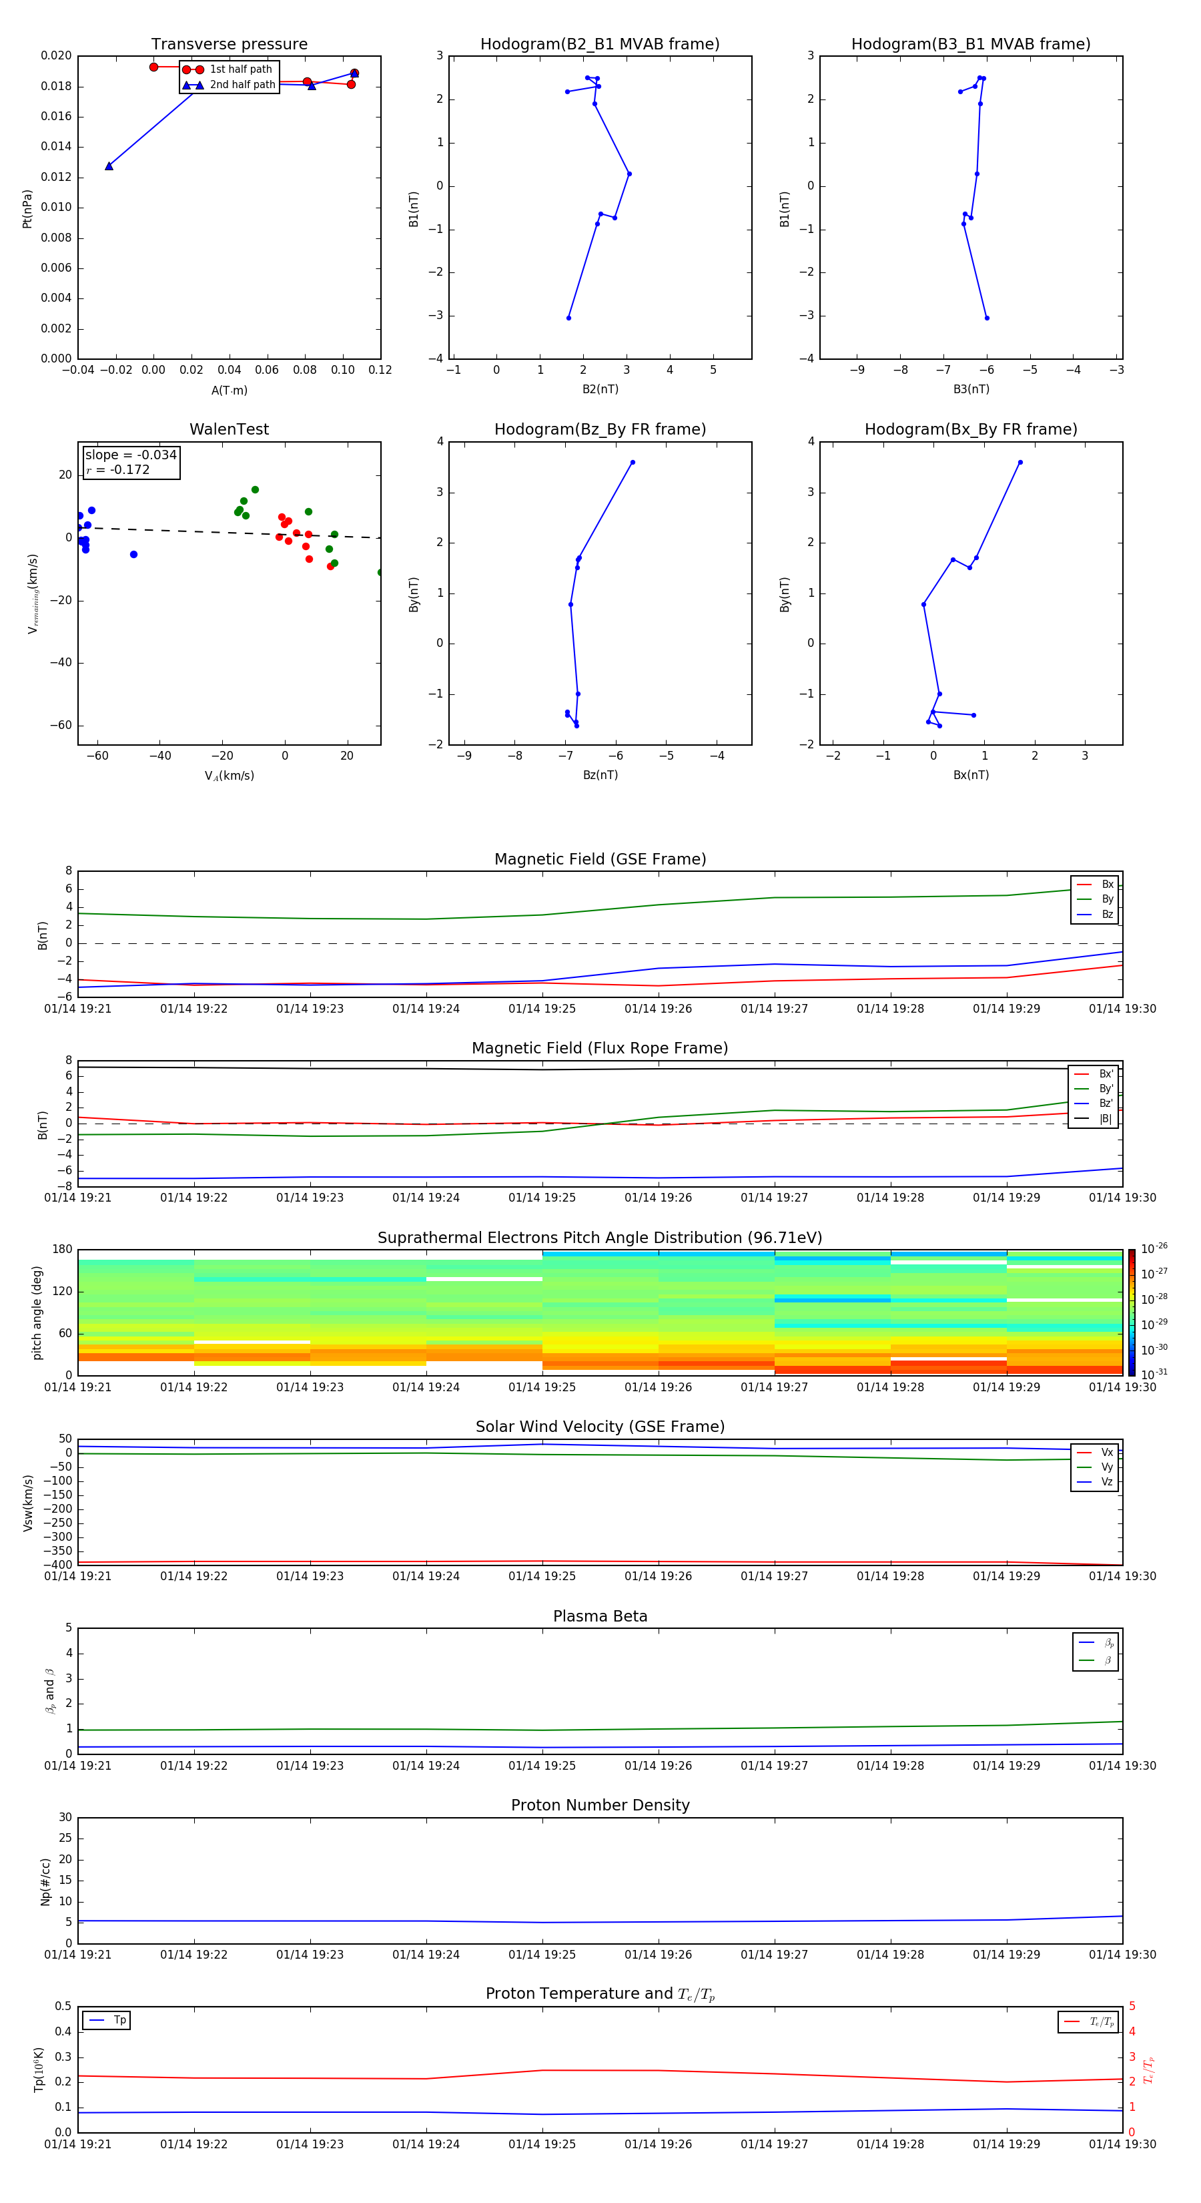Click the "slope = -0.034" annotation
The image size is (1201, 2203).
click(131, 455)
